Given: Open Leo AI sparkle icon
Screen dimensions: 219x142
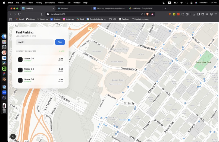Looking at the screenshot, I should (x=207, y=14).
